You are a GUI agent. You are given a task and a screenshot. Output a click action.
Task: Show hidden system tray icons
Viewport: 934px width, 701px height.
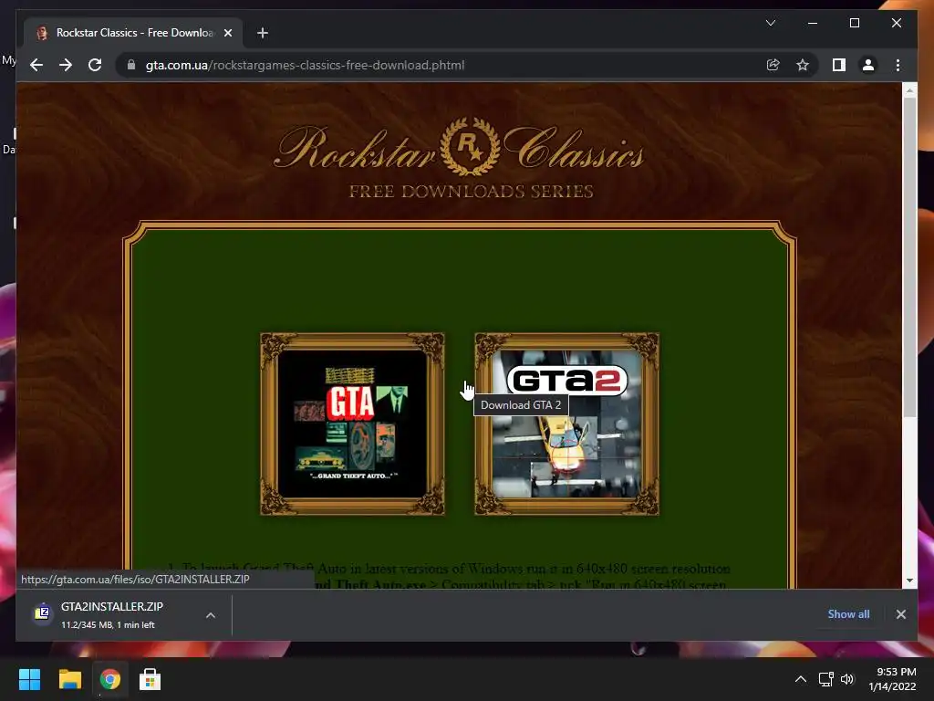click(801, 679)
